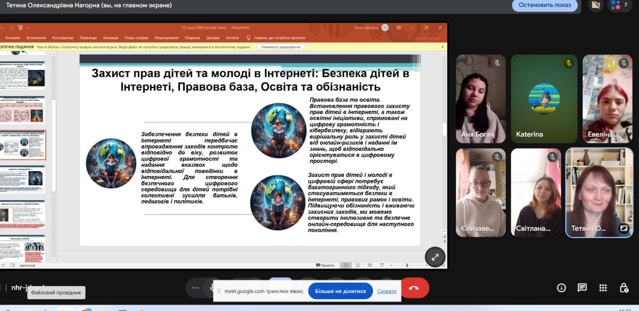Click the Notes (Примітки) status bar icon

[325, 265]
